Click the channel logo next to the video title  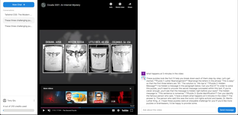43,5
